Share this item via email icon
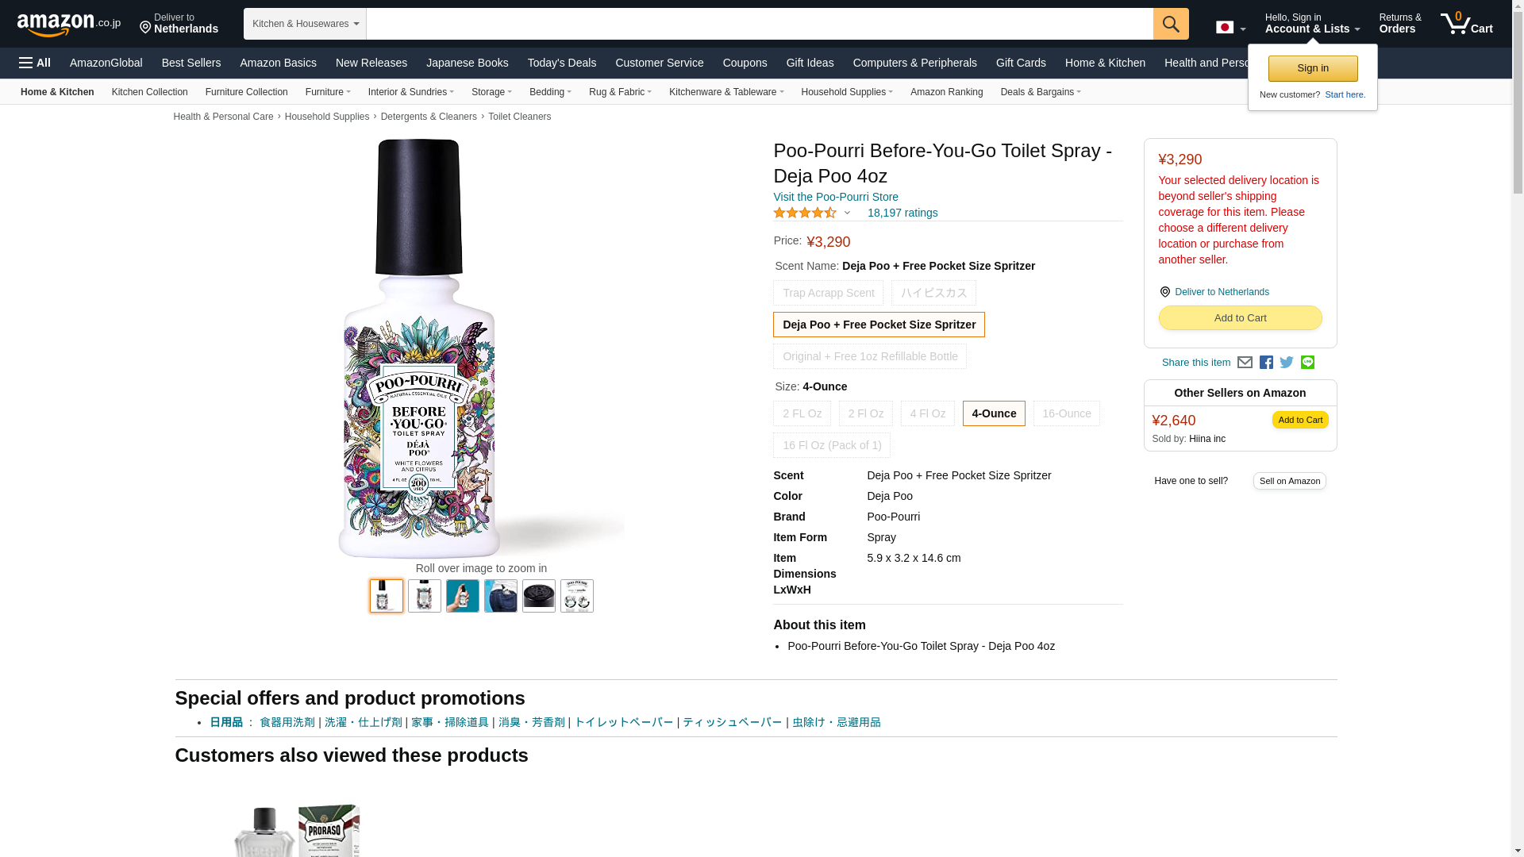The width and height of the screenshot is (1524, 857). coord(1245,363)
